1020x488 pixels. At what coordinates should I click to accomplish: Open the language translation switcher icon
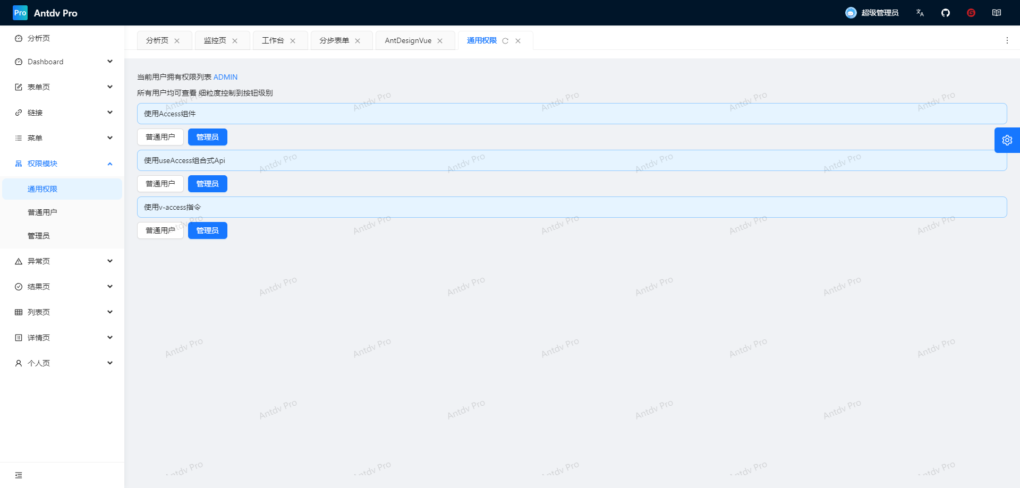pos(920,13)
